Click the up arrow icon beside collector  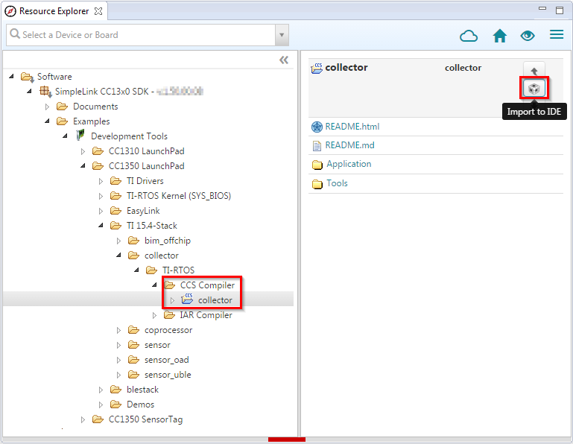534,70
